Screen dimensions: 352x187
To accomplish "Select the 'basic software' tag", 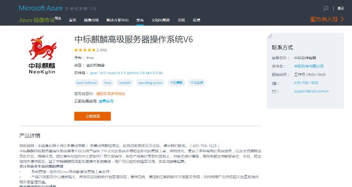I will pos(87,82).
